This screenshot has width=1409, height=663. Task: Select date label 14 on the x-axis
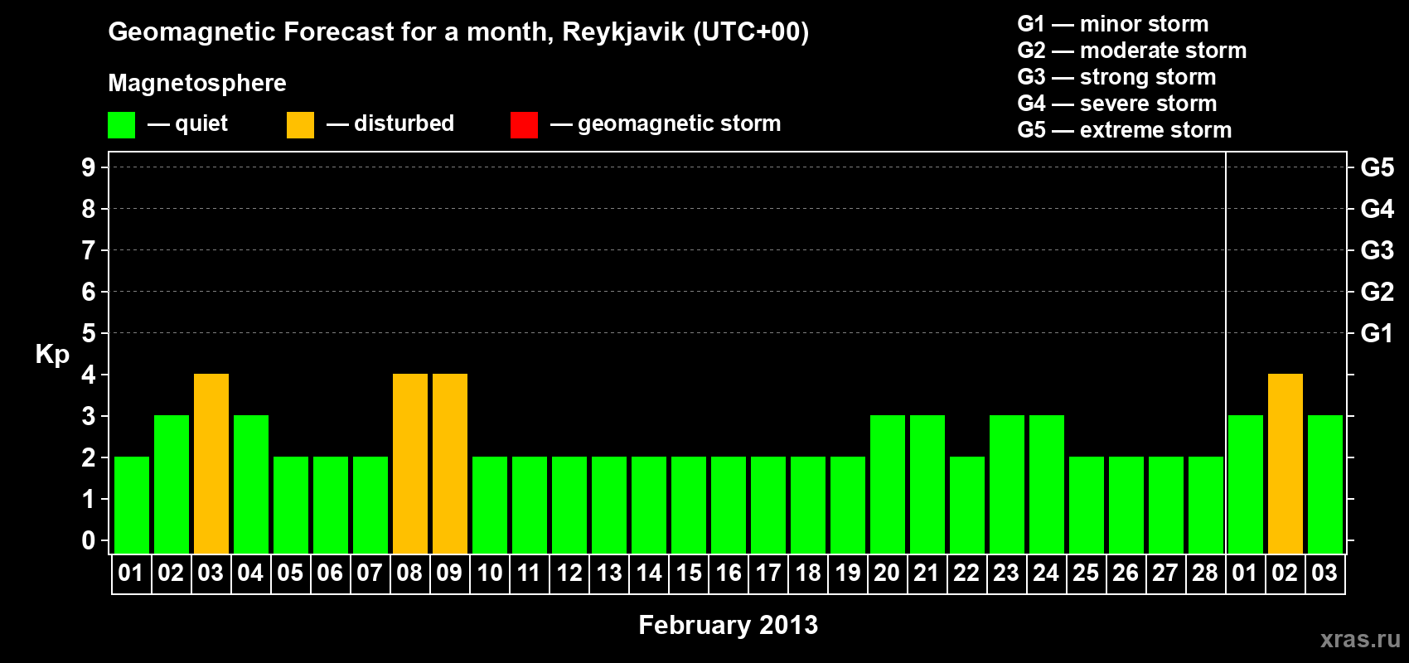pyautogui.click(x=648, y=573)
